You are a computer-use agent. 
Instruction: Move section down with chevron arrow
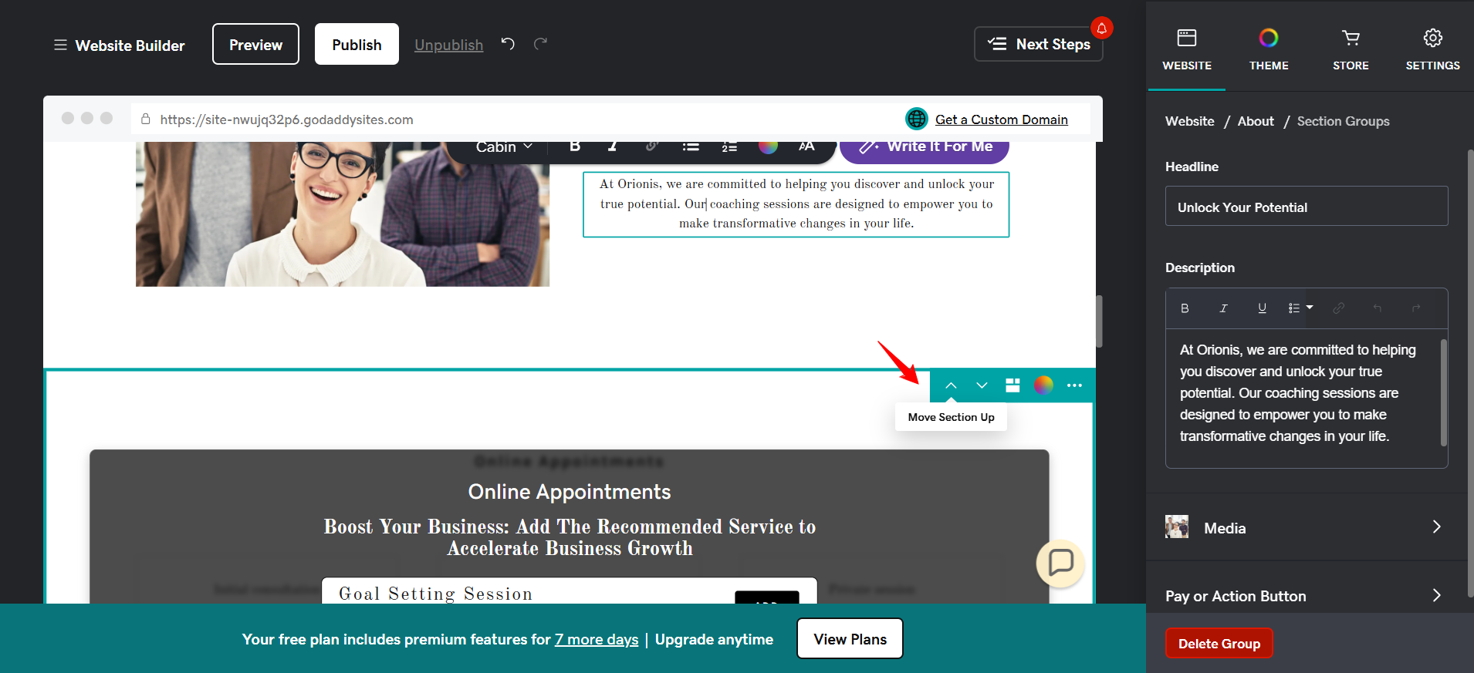point(982,385)
